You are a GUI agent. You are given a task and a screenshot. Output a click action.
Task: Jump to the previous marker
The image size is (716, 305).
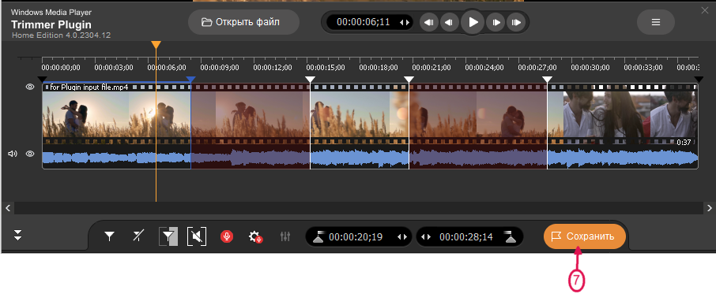tap(429, 22)
